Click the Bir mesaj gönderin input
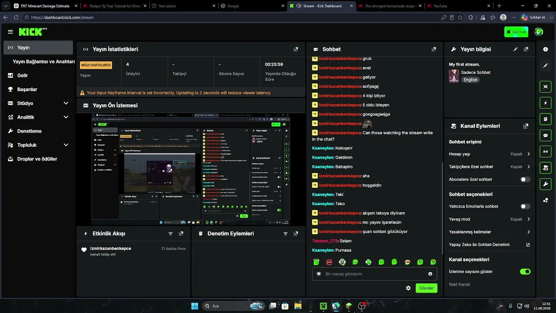556x313 pixels. (374, 274)
